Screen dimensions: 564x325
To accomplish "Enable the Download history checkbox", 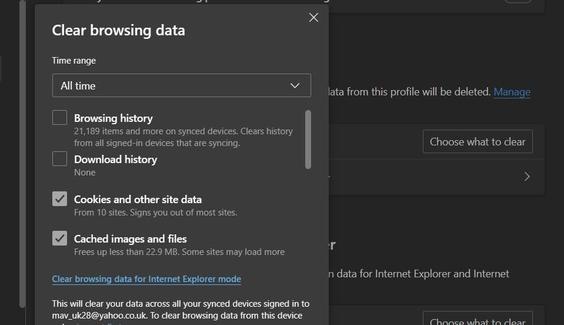I will (60, 159).
